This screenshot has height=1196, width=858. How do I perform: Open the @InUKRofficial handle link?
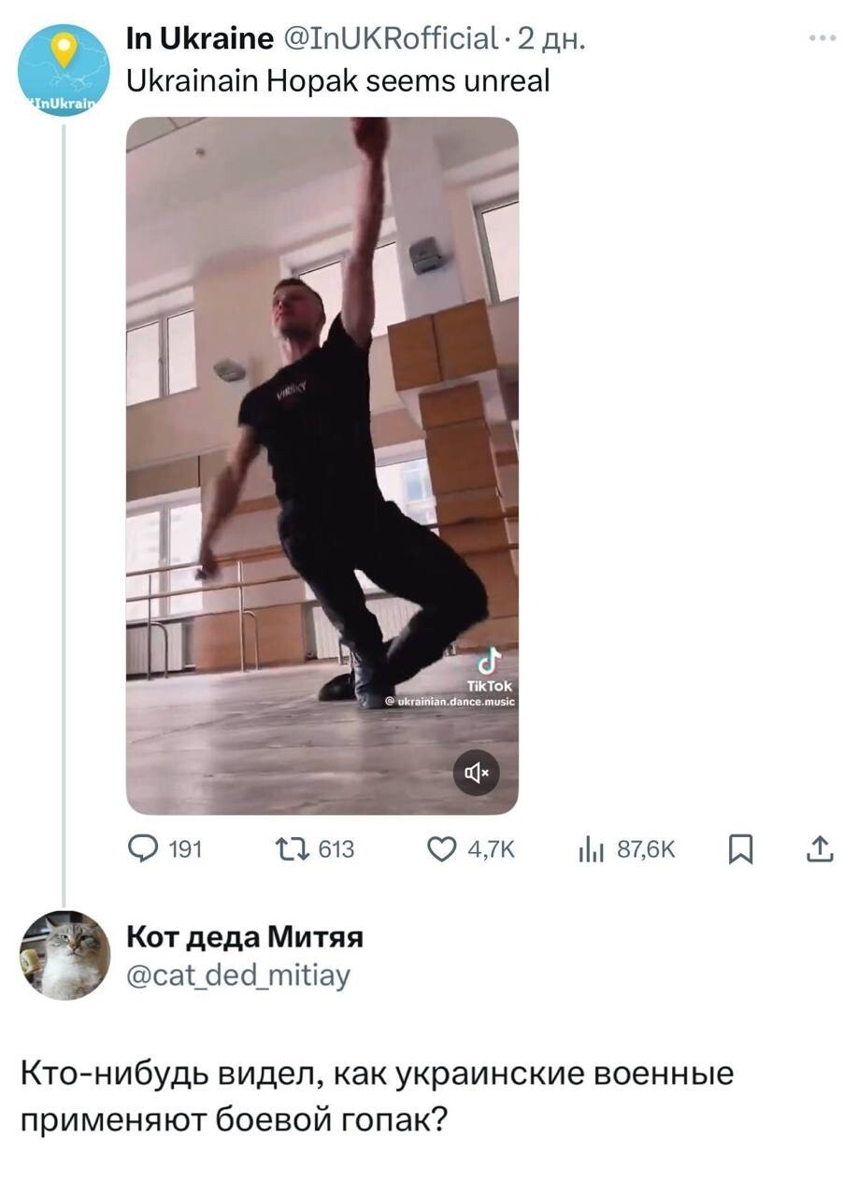click(388, 37)
